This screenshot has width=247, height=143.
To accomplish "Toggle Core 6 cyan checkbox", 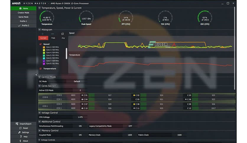I will [44, 58].
